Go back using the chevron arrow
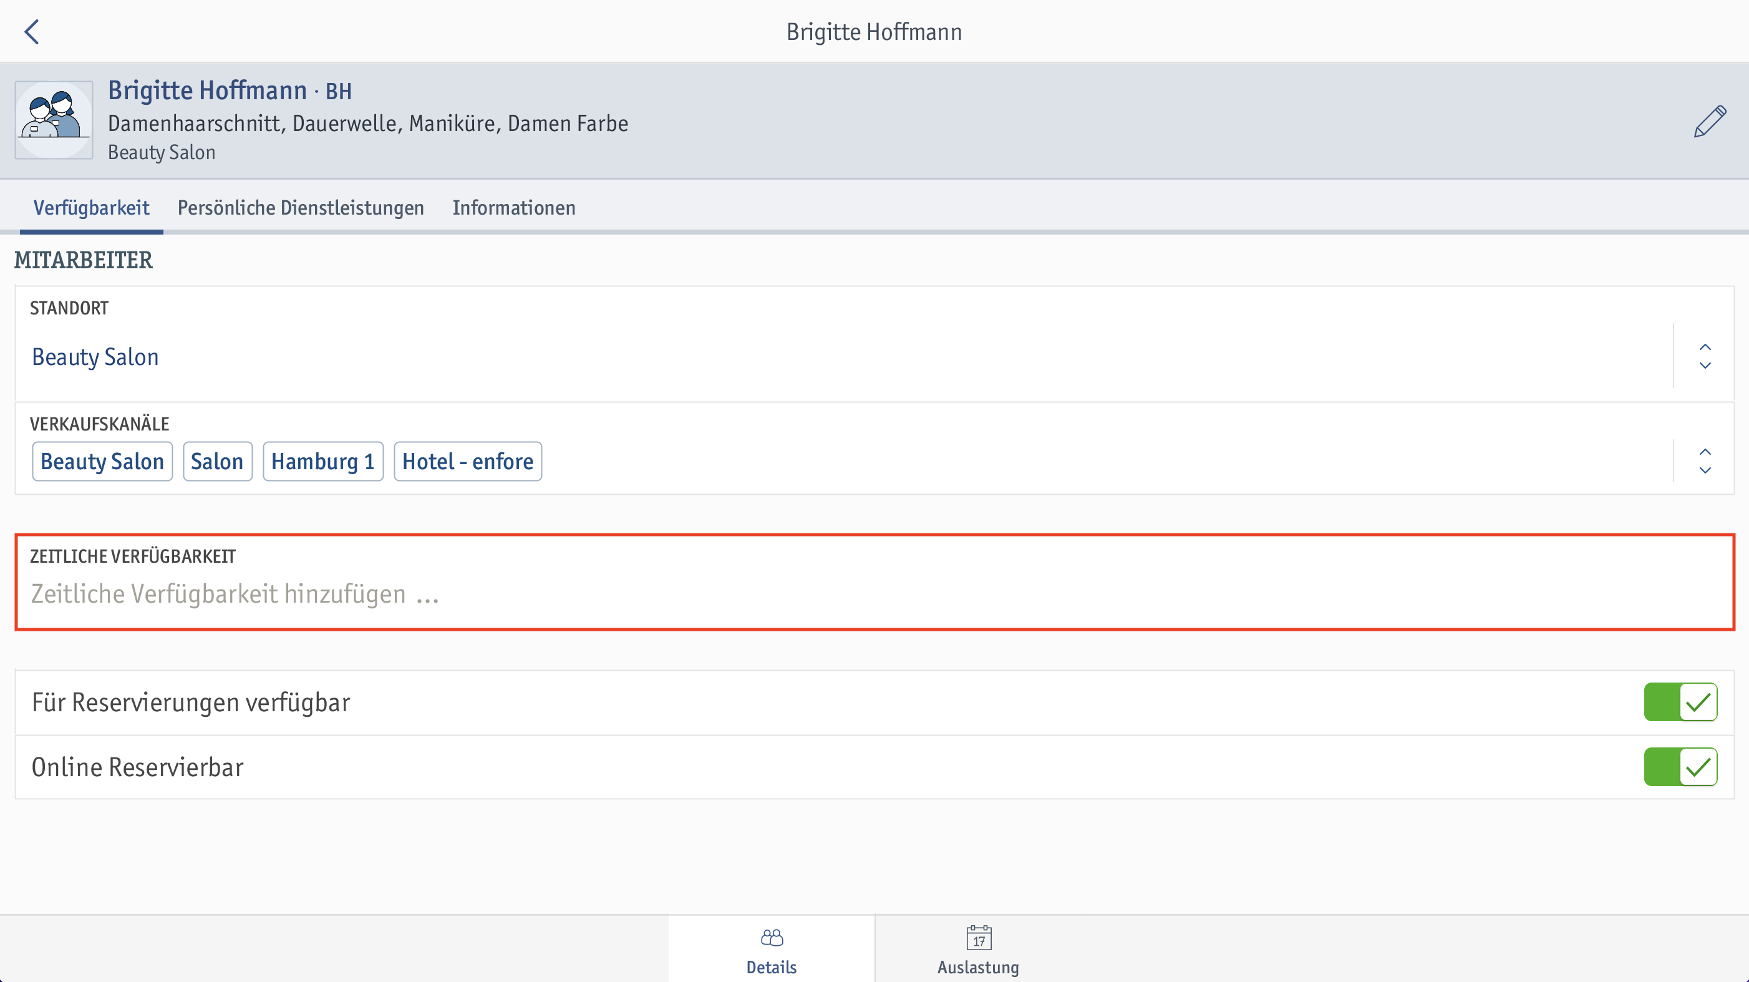 pyautogui.click(x=31, y=31)
